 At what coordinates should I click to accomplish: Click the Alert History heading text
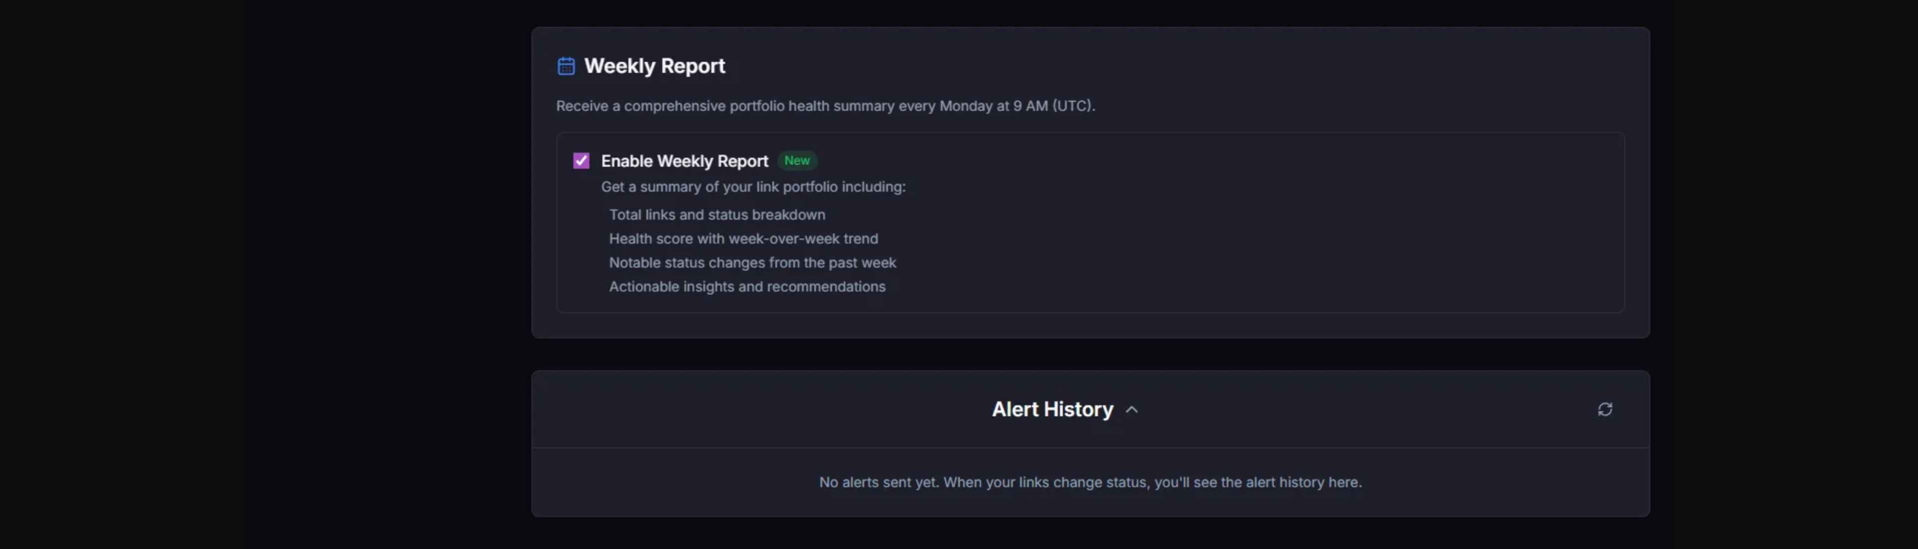coord(1051,409)
